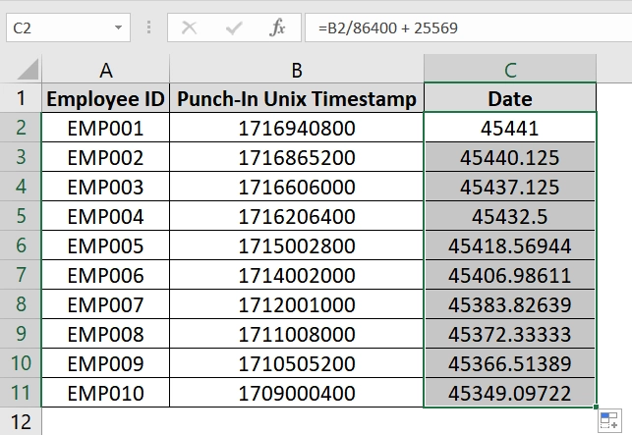Click the Insert Function fx icon
Viewport: 632px width, 435px height.
[x=277, y=27]
